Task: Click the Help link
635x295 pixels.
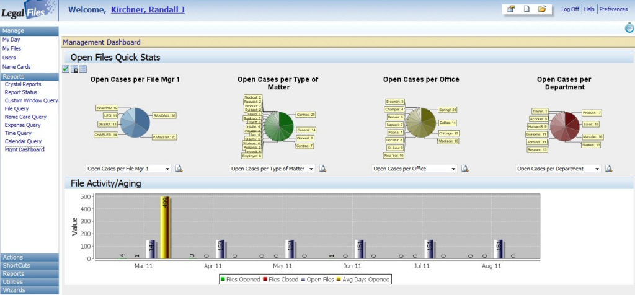Action: click(x=589, y=9)
